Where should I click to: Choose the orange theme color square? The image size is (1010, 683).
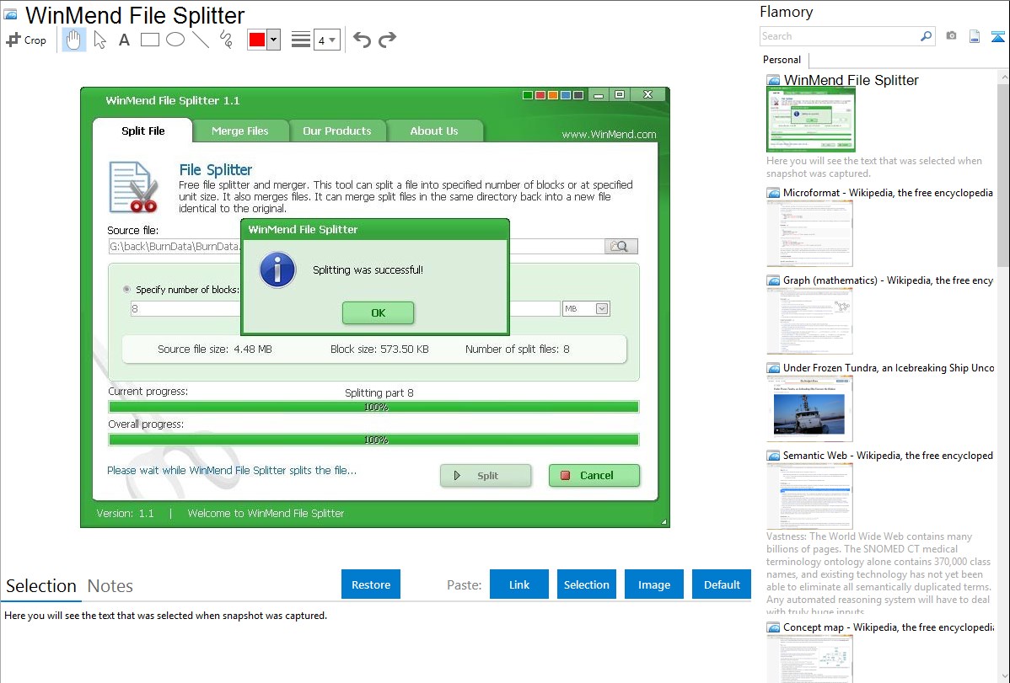click(553, 95)
